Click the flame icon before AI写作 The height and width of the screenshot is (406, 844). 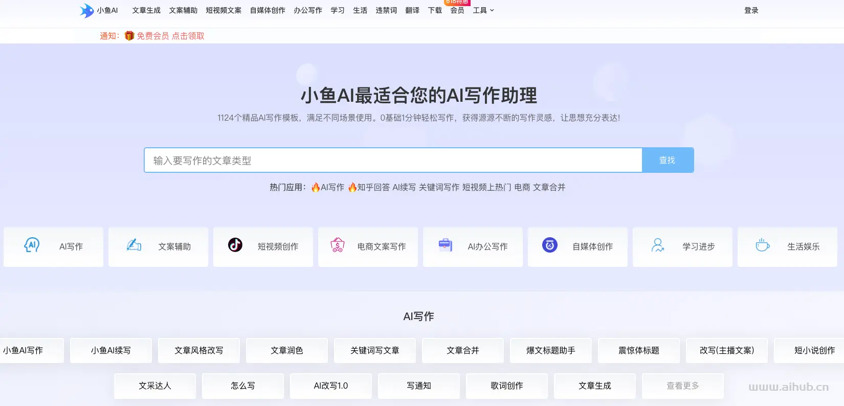click(x=316, y=187)
